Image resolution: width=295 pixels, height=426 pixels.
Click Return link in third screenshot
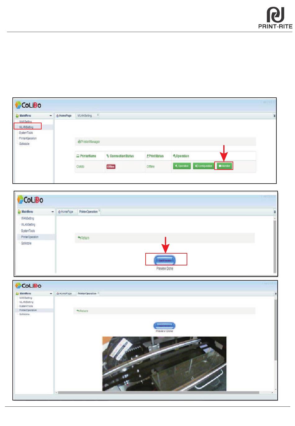(x=82, y=311)
